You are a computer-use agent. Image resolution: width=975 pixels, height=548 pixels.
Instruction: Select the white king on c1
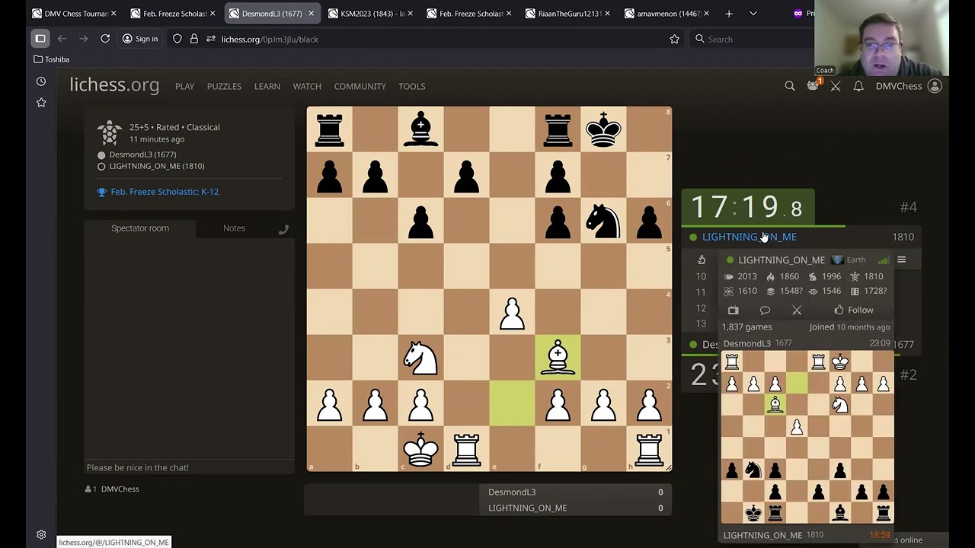tap(420, 449)
